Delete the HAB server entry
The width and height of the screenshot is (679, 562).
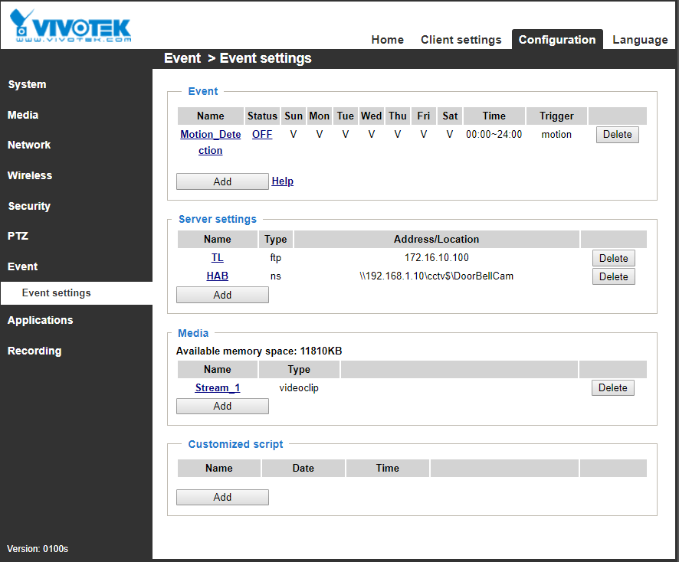pyautogui.click(x=613, y=276)
